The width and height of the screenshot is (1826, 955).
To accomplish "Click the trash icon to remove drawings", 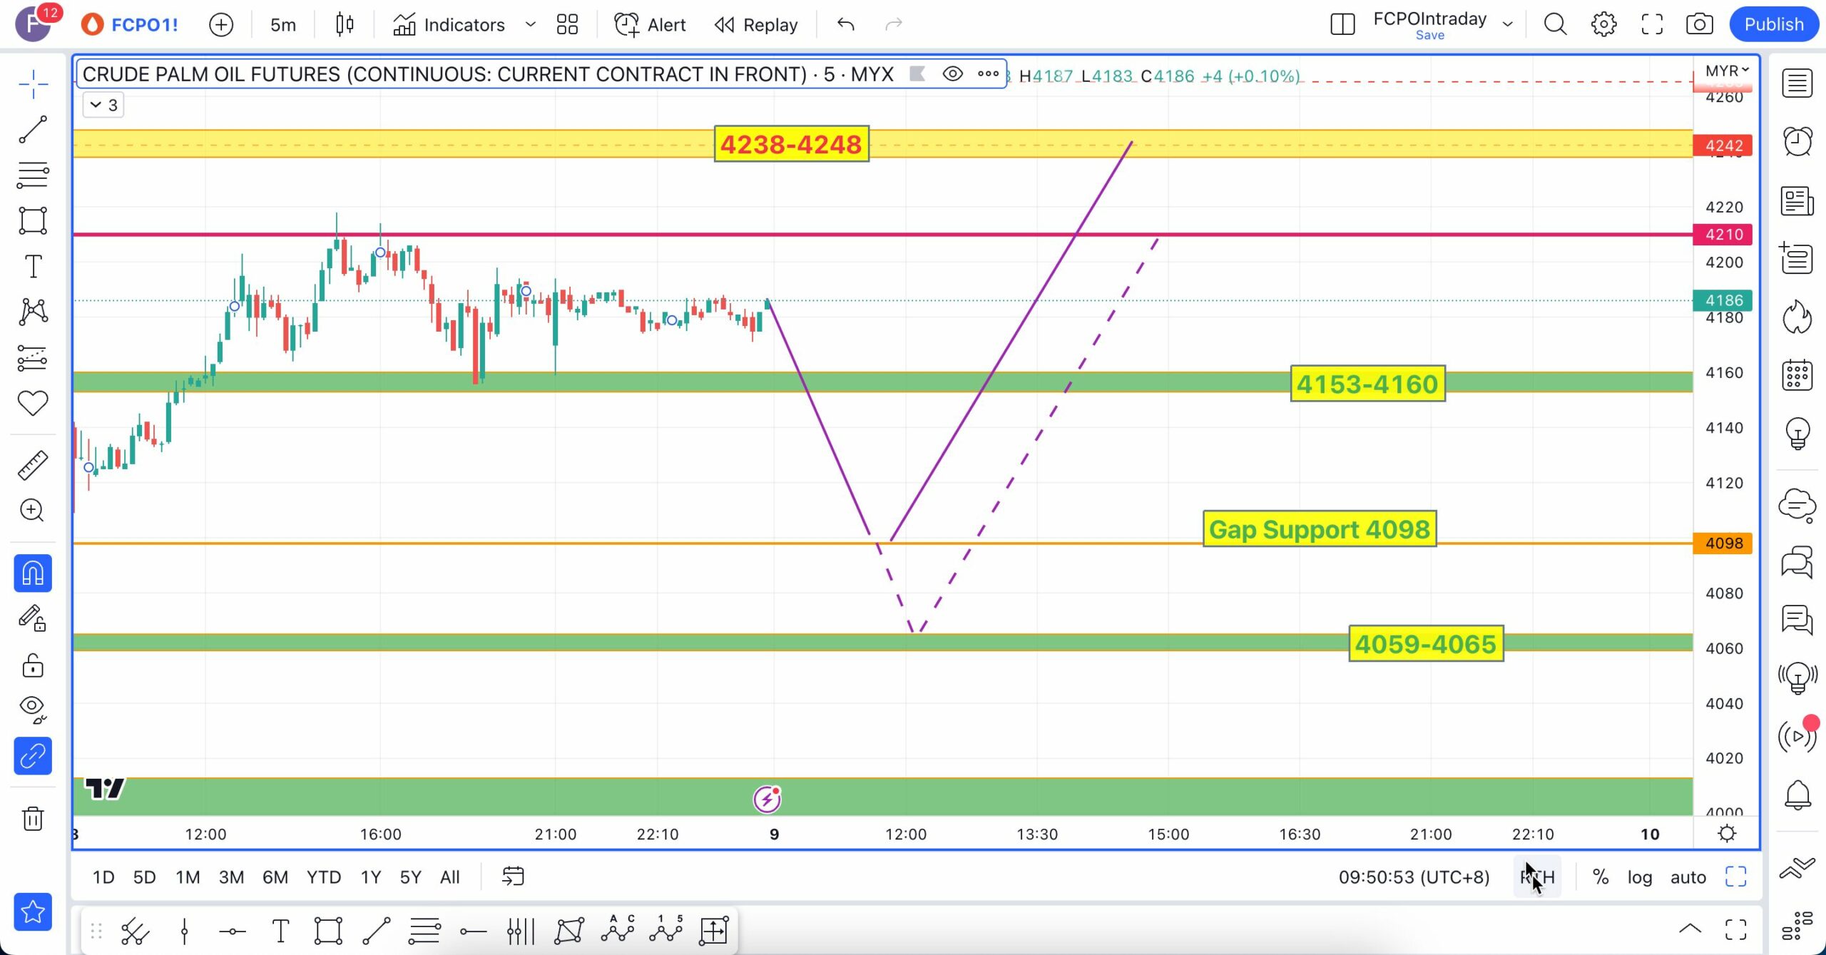I will [x=33, y=818].
